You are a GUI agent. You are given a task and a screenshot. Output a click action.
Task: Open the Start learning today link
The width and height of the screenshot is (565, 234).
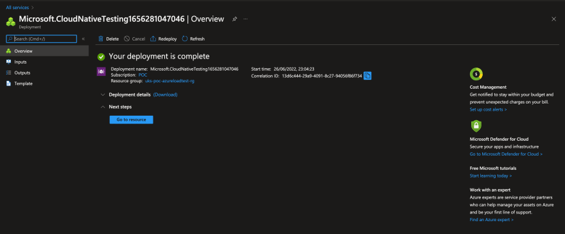(491, 176)
